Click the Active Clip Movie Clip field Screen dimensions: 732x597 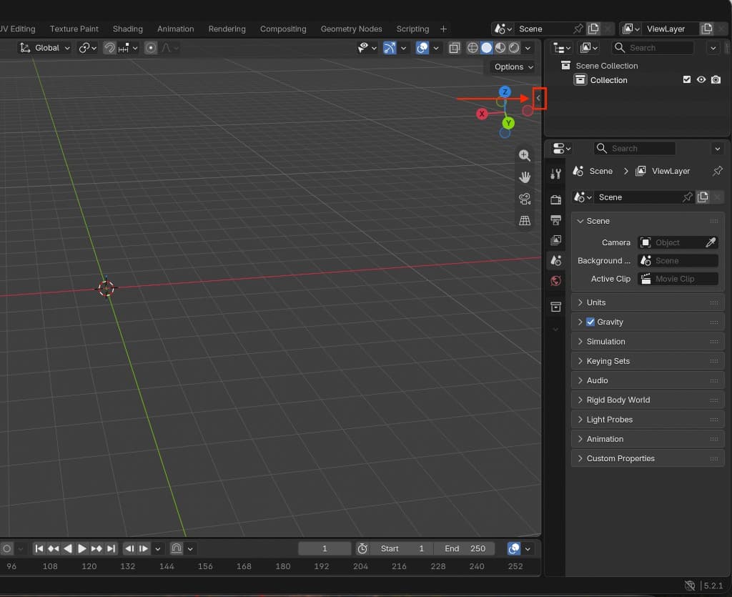678,279
